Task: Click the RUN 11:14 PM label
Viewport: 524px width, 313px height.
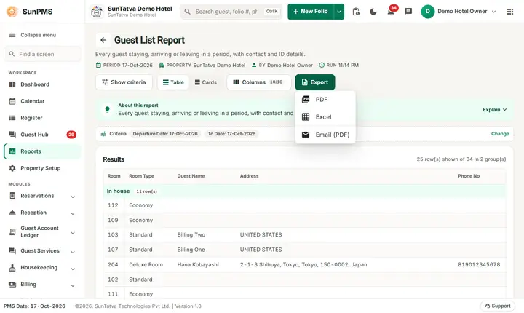Action: [x=339, y=66]
